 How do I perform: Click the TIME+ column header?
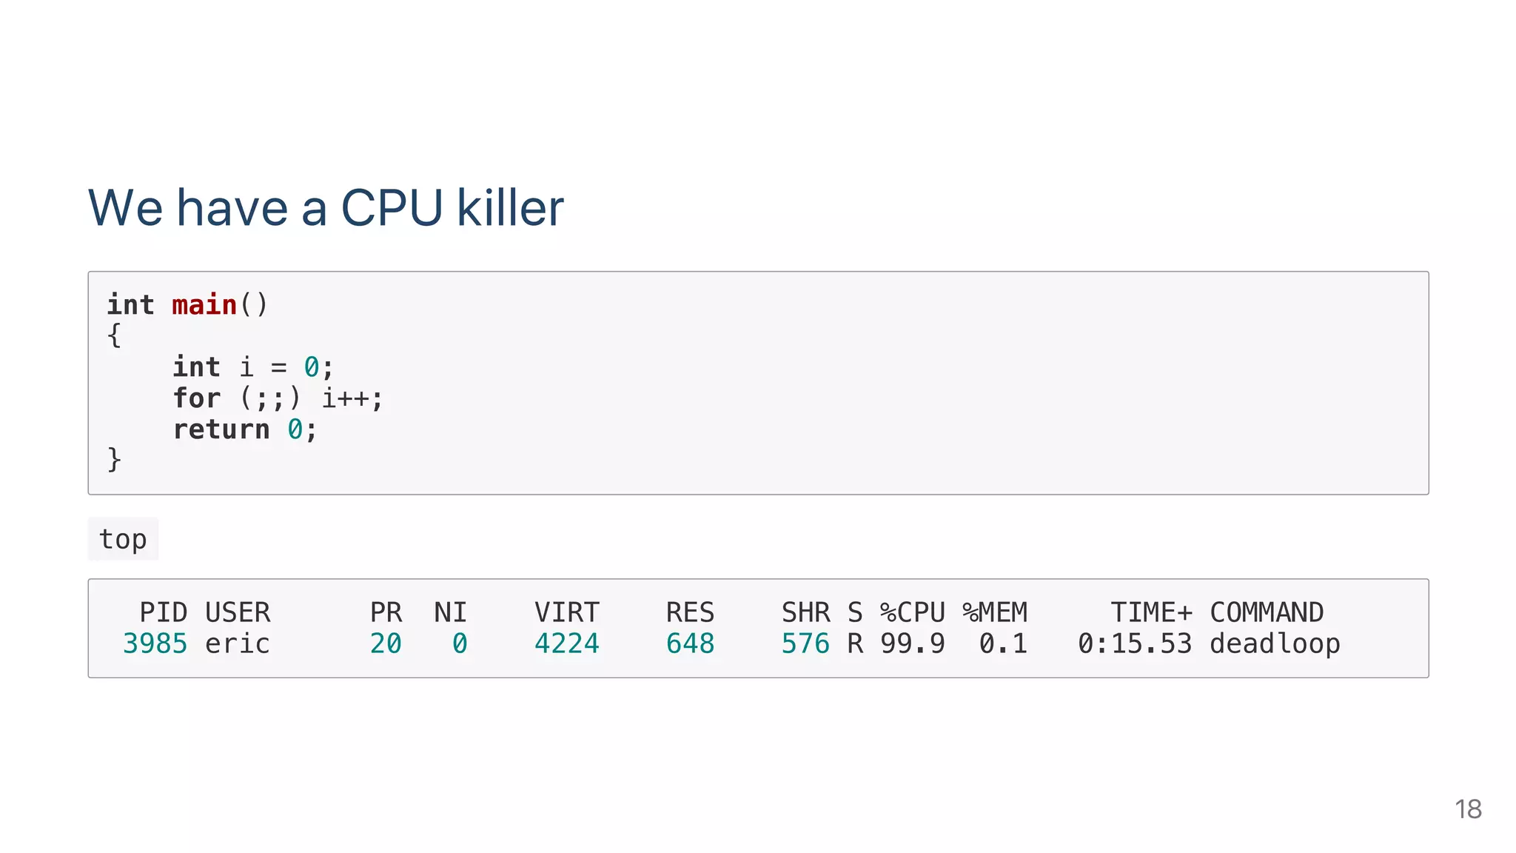pos(1151,612)
